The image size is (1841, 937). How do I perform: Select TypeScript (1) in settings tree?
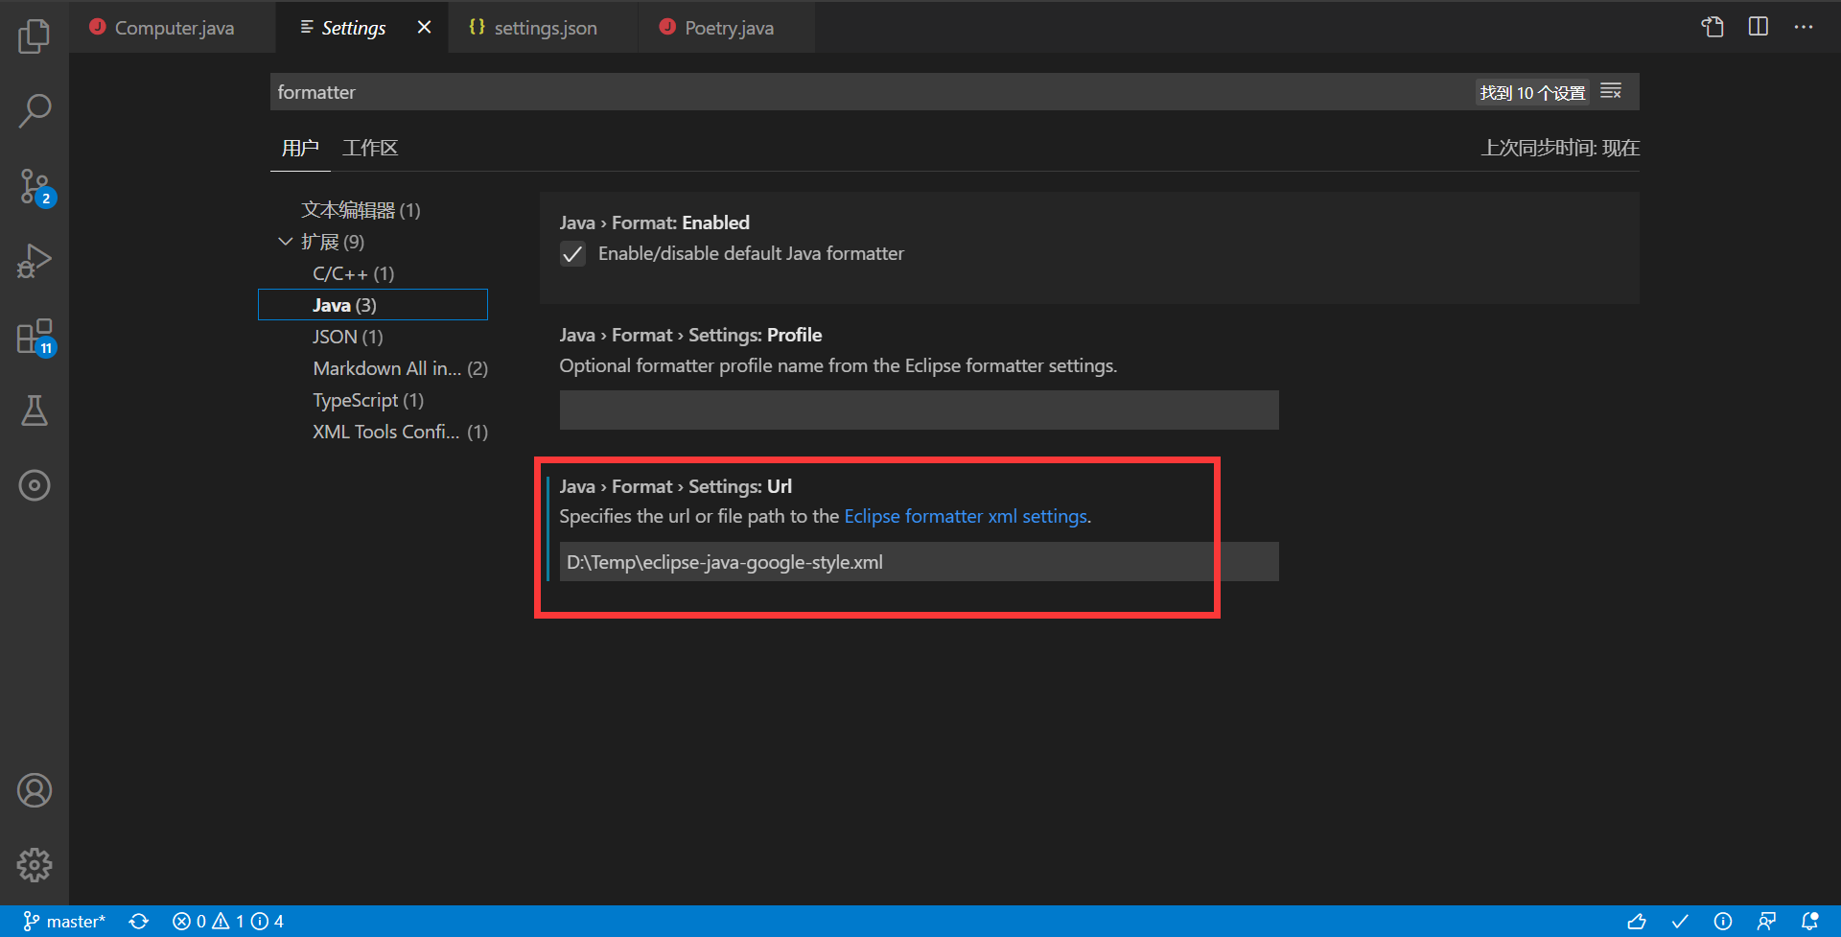coord(367,400)
